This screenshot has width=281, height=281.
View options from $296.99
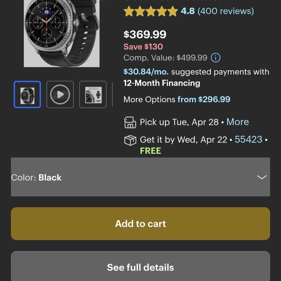click(x=204, y=99)
